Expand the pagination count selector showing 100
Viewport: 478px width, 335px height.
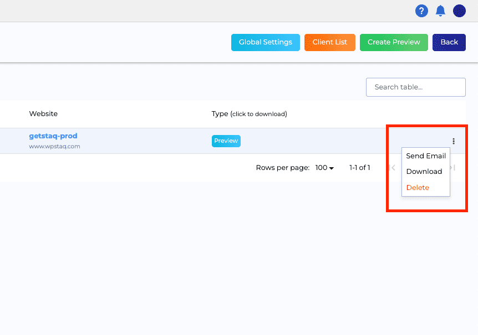pyautogui.click(x=323, y=167)
